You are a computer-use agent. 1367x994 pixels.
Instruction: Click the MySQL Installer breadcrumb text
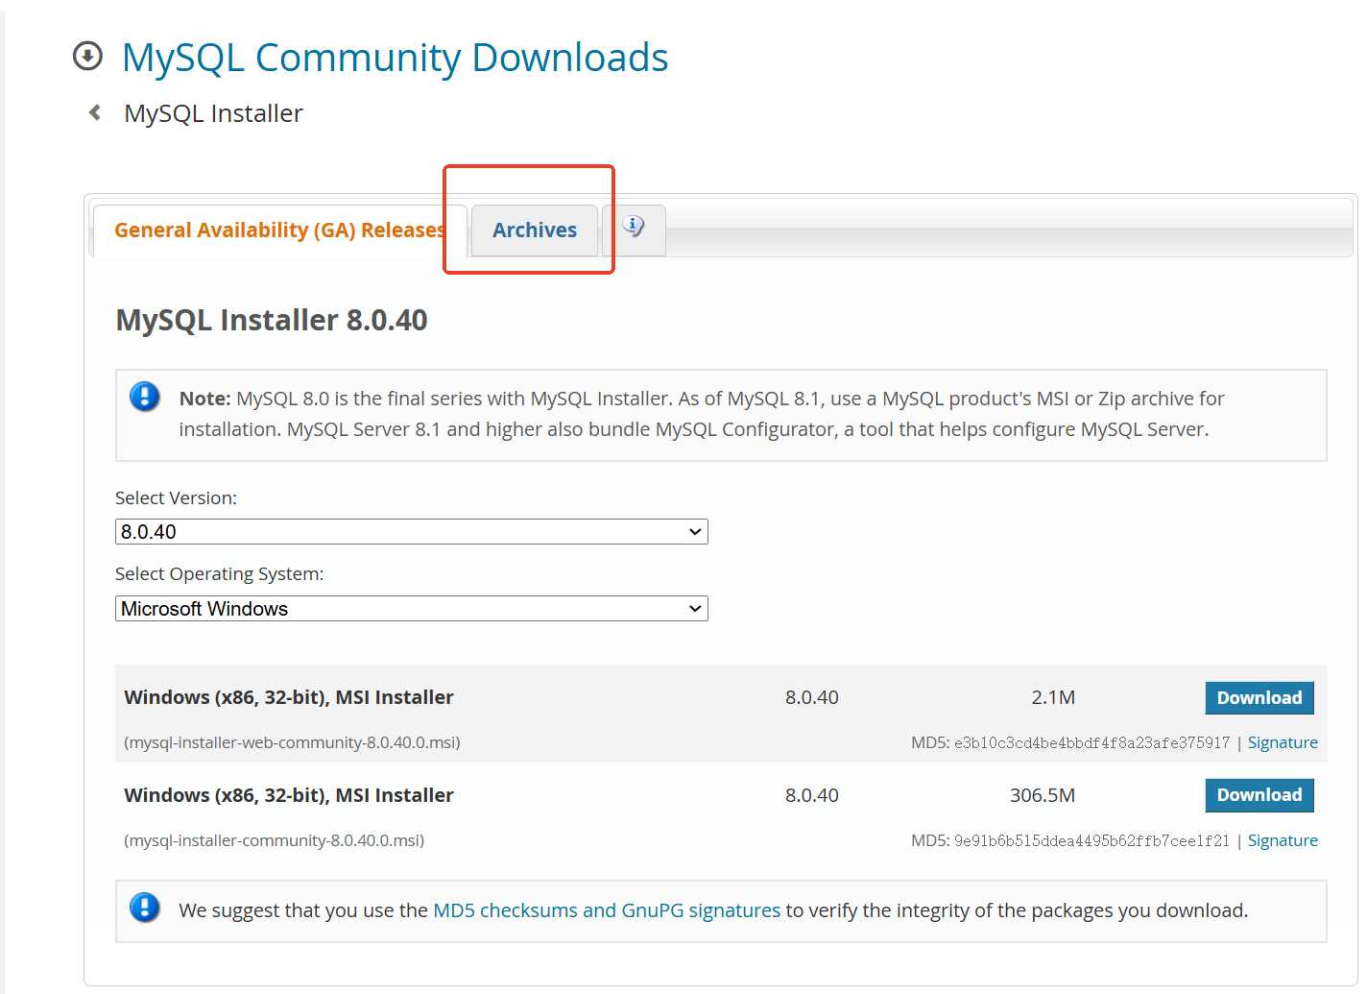[213, 113]
